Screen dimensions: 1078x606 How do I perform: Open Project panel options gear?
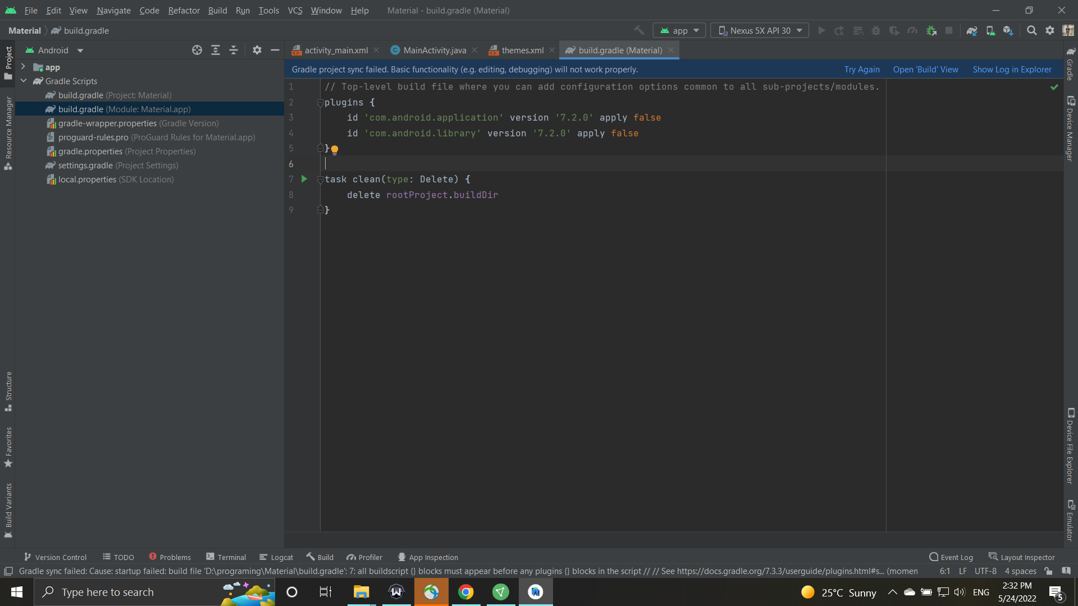[x=257, y=50]
